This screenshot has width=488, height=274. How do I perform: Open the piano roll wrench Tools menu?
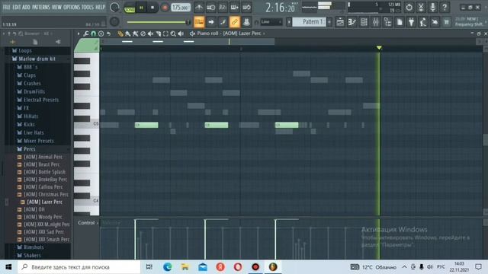(x=86, y=33)
